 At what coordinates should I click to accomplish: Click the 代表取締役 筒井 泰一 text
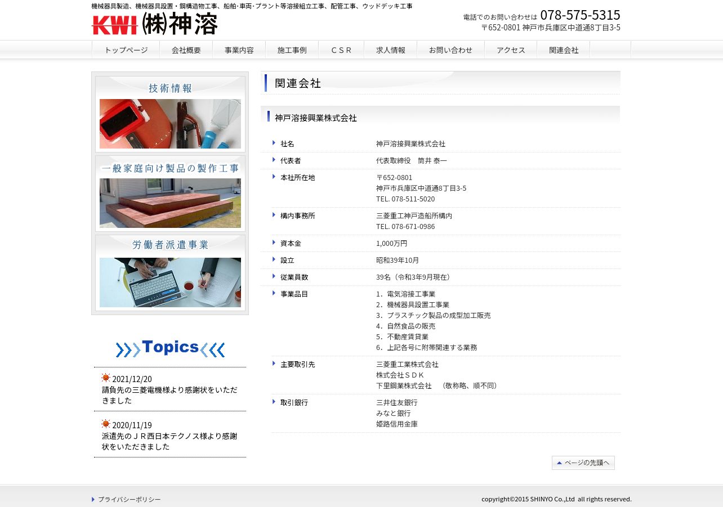pyautogui.click(x=412, y=160)
